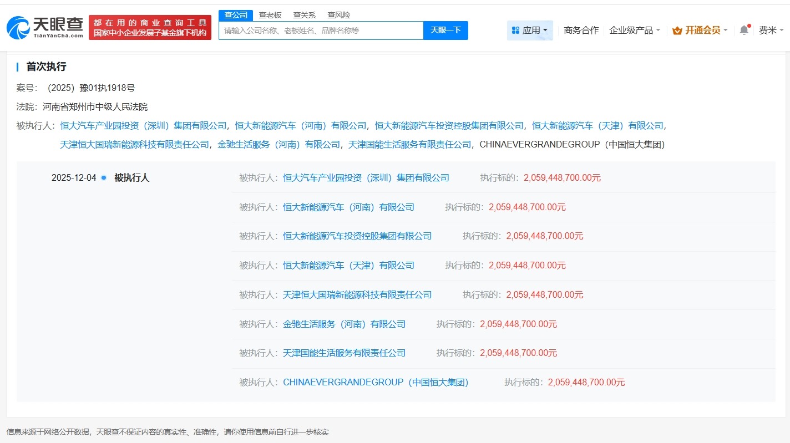Open the 应用 apps grid icon
Viewport: 790px width, 443px height.
[516, 30]
